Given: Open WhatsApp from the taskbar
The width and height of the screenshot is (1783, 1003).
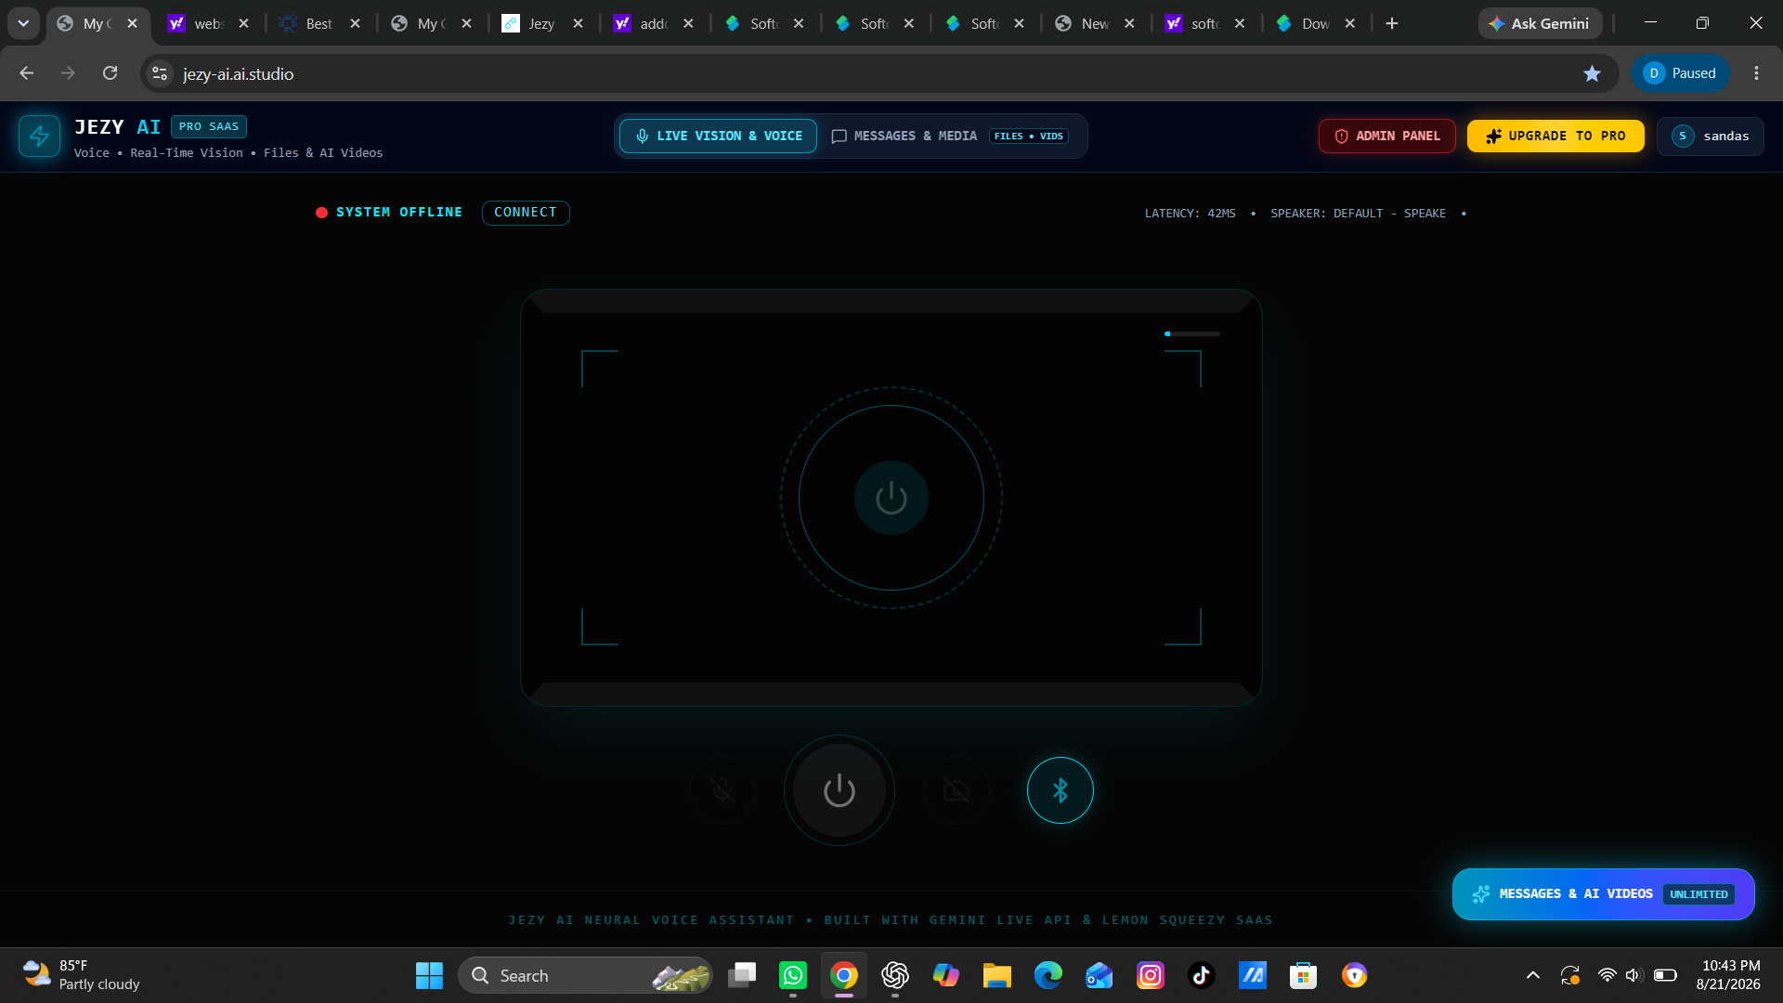Looking at the screenshot, I should point(793,975).
